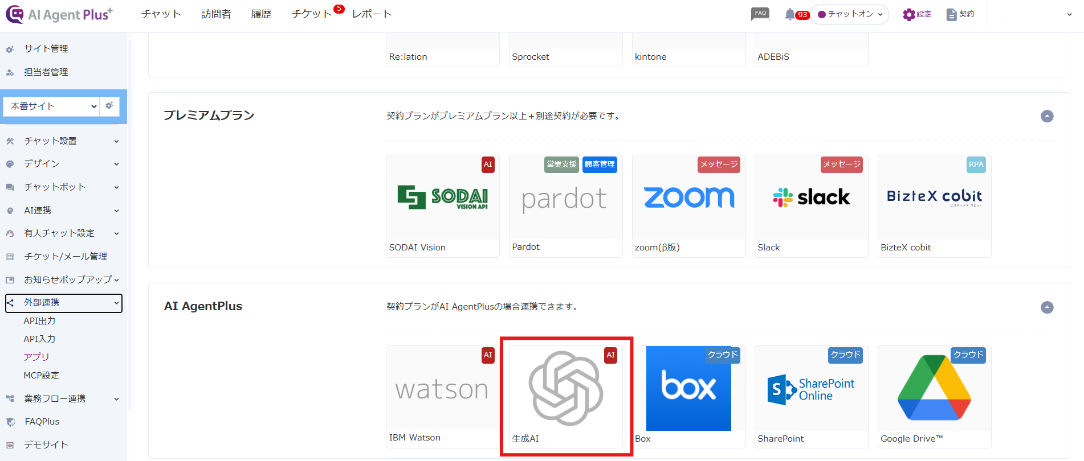Expand the チャット設置 menu
The width and height of the screenshot is (1084, 461).
tap(116, 141)
